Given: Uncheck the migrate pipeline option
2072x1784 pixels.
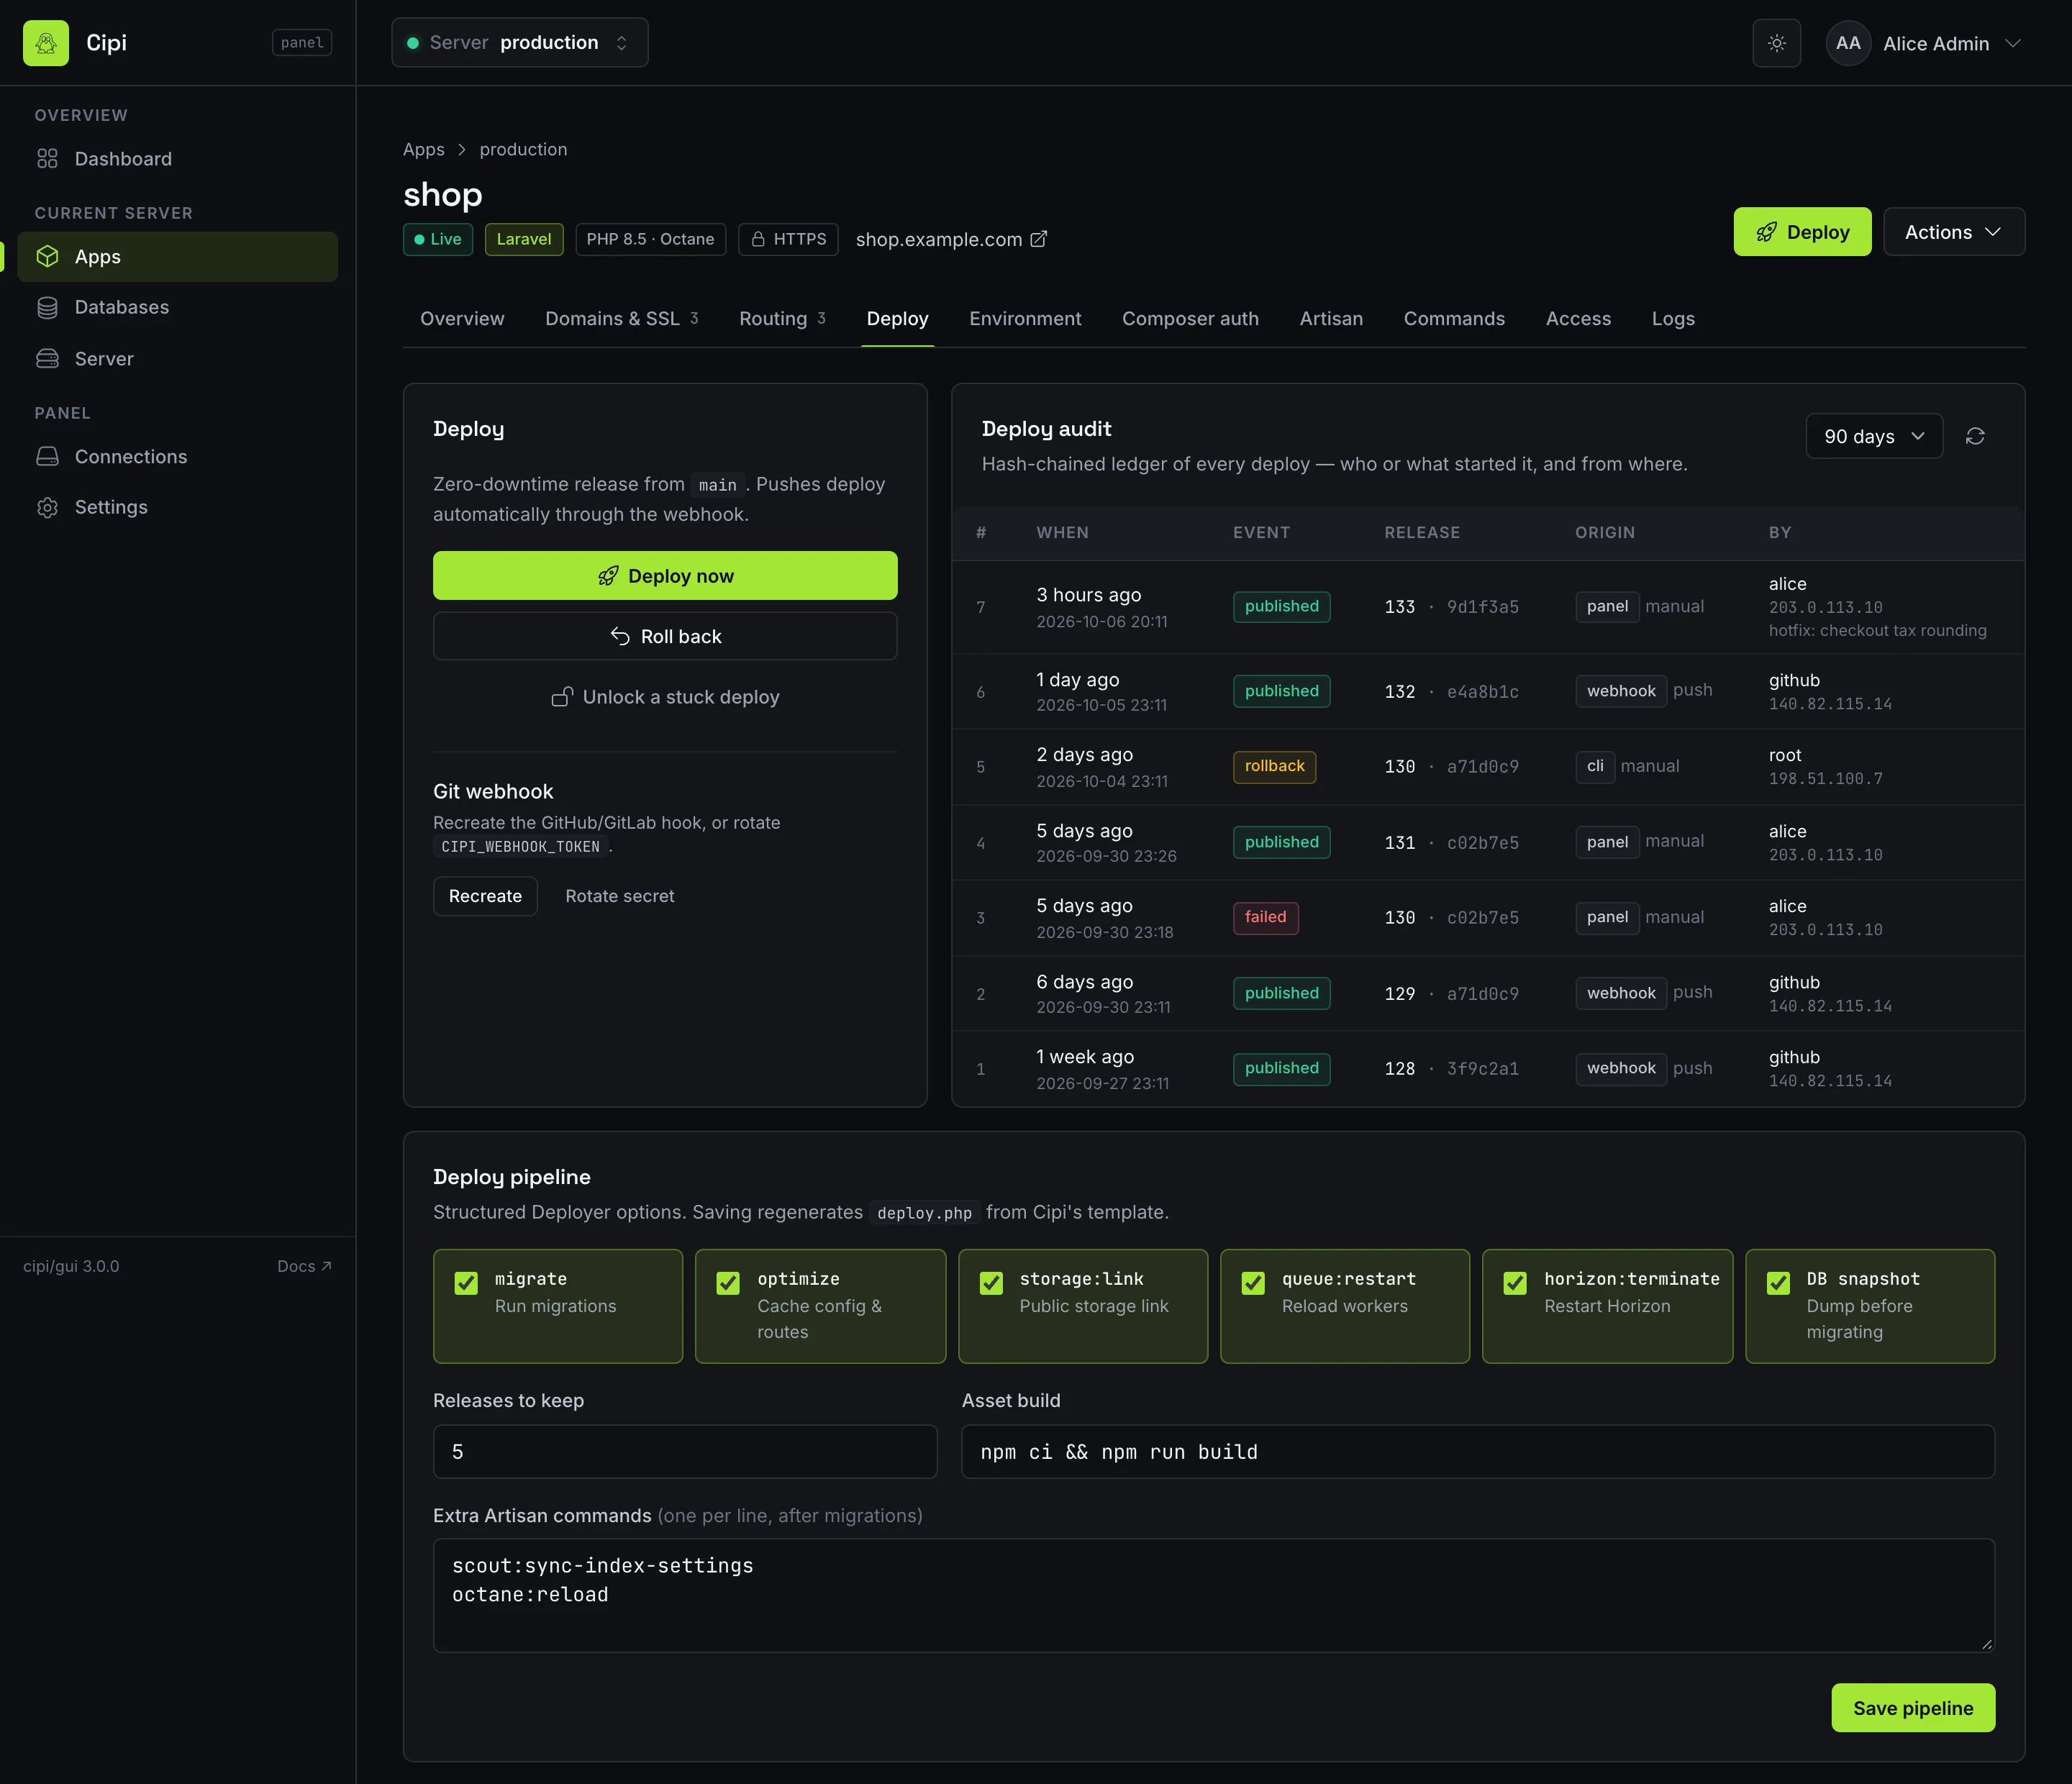Looking at the screenshot, I should tap(466, 1282).
